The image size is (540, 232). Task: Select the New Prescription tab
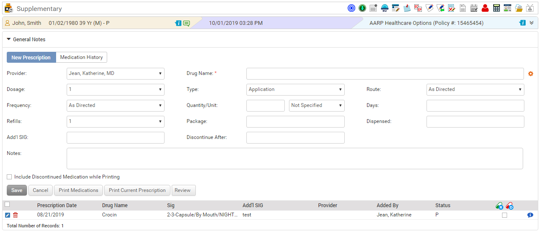31,58
